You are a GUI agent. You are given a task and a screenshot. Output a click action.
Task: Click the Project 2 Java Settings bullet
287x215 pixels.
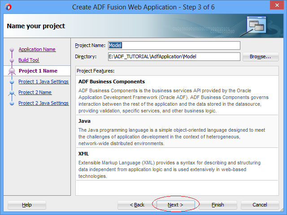coord(12,103)
